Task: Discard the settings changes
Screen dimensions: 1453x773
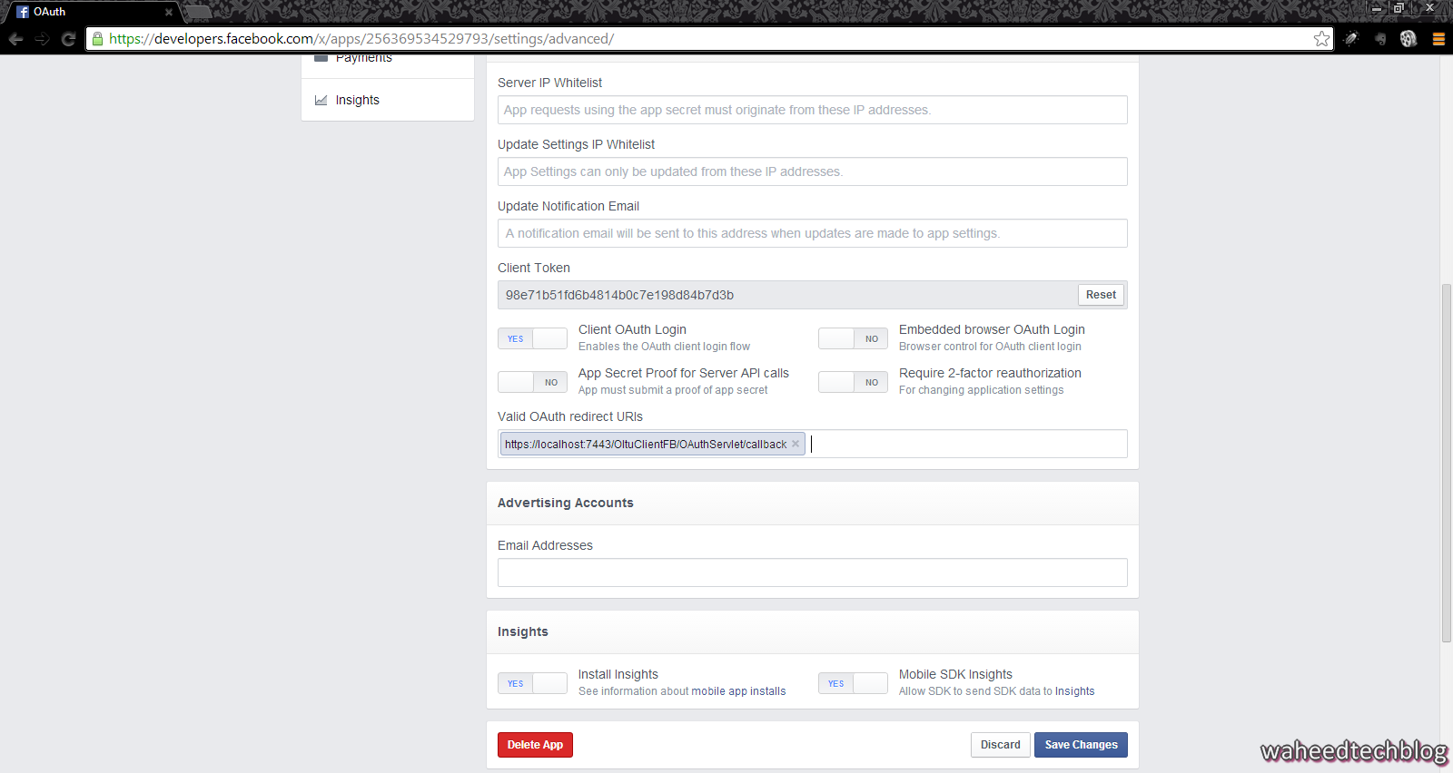Action: point(1001,745)
